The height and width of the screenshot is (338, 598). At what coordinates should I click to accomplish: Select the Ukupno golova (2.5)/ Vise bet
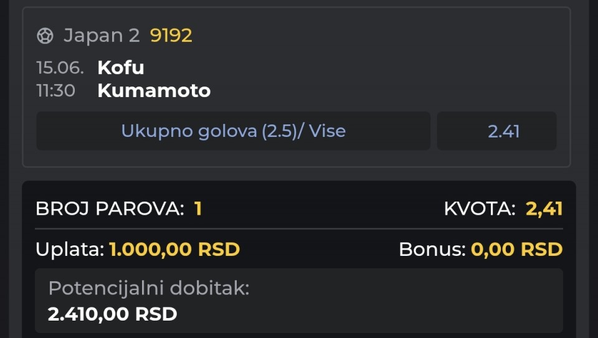tap(234, 131)
